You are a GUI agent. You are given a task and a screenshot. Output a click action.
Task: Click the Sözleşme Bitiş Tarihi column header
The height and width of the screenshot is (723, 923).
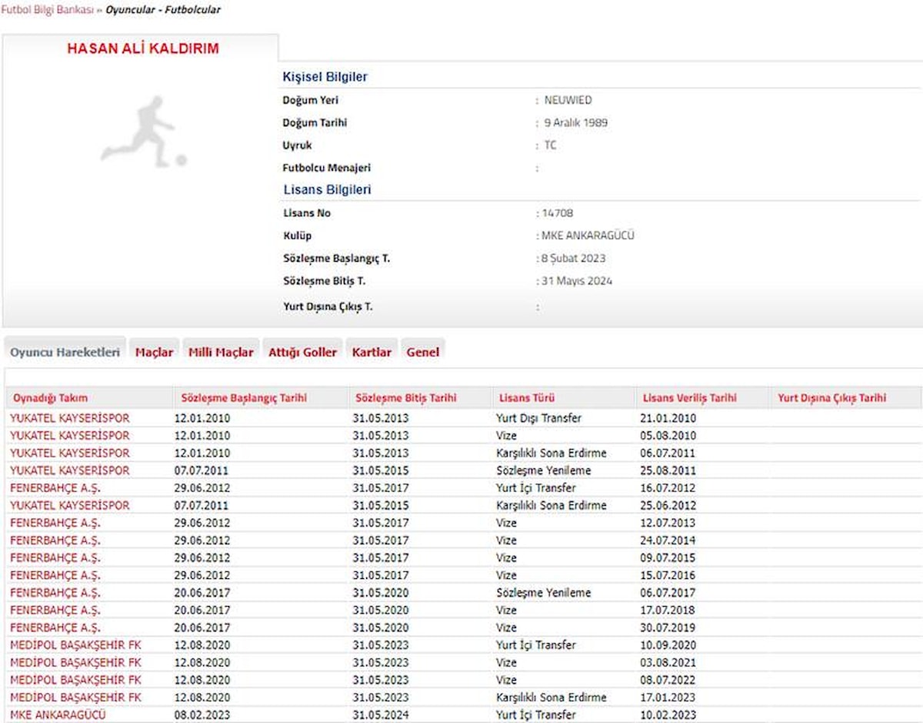click(x=405, y=398)
